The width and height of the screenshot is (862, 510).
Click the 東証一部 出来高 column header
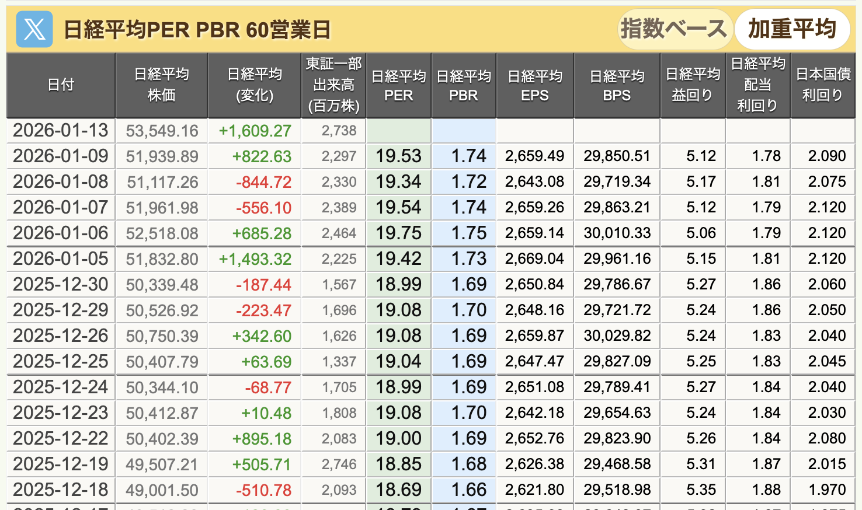(334, 85)
